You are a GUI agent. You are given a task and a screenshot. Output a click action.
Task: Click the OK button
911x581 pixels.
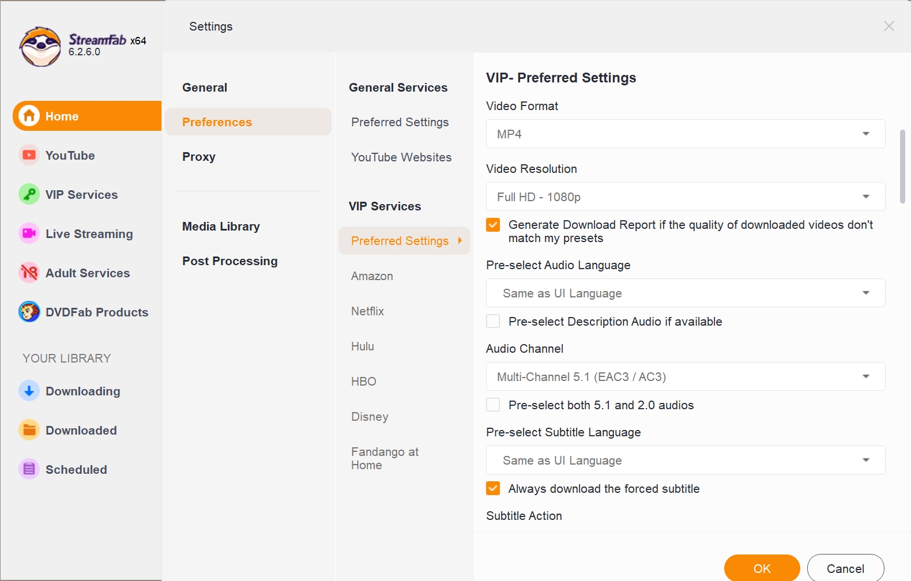tap(762, 568)
